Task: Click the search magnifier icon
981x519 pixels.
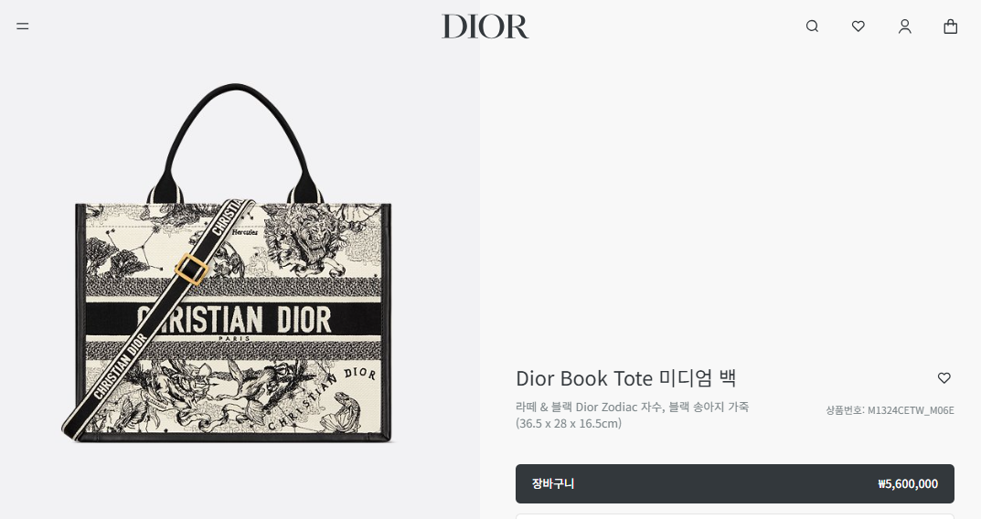Action: 812,26
